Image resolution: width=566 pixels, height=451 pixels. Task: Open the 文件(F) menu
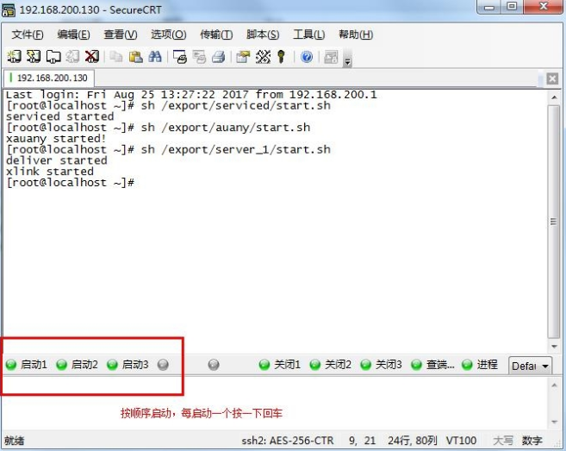pos(28,34)
